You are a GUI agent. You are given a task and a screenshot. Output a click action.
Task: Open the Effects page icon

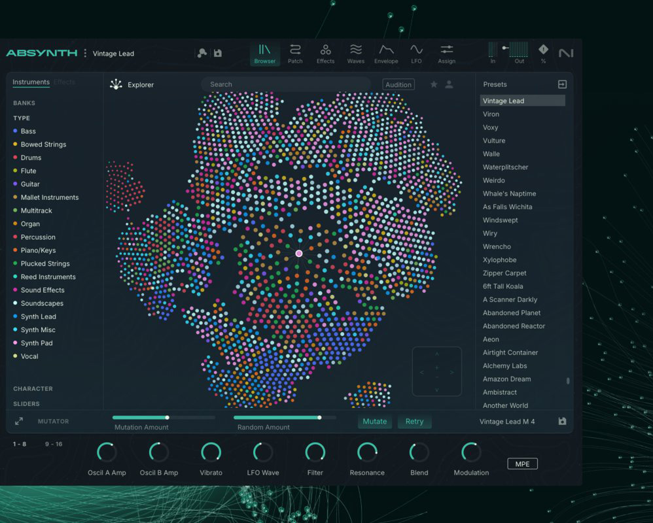325,54
